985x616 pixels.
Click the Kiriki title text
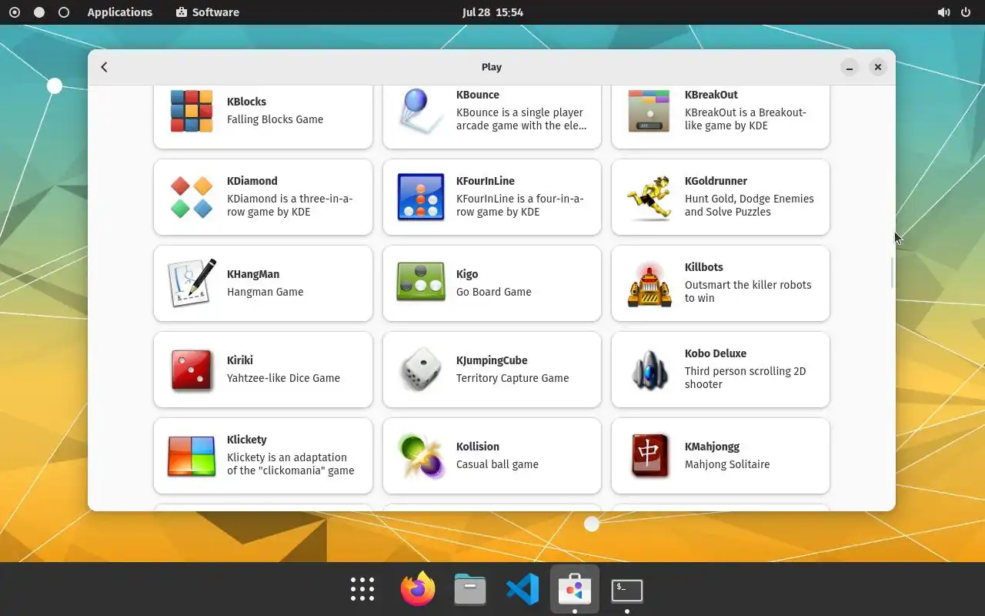pos(240,360)
